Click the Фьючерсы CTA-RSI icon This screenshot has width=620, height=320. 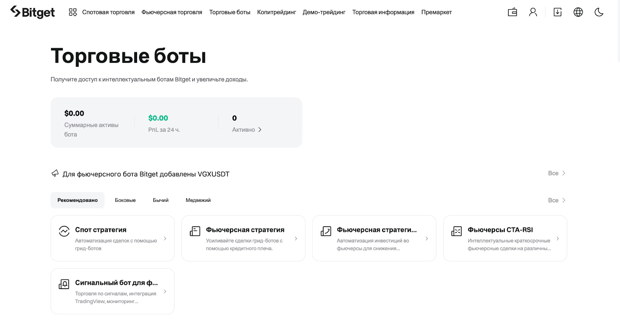(457, 231)
